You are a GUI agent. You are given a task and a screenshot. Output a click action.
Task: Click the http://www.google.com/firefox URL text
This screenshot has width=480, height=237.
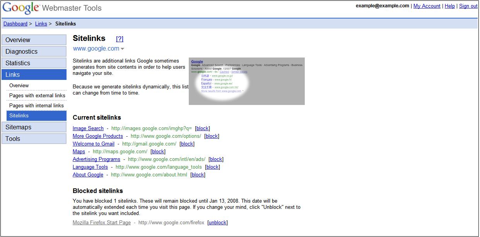click(171, 223)
